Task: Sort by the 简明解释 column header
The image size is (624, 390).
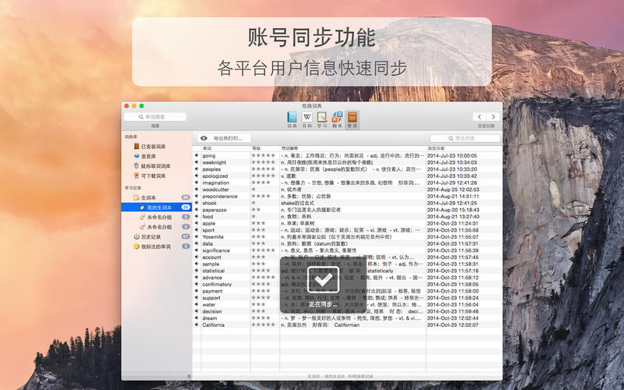Action: pos(353,148)
